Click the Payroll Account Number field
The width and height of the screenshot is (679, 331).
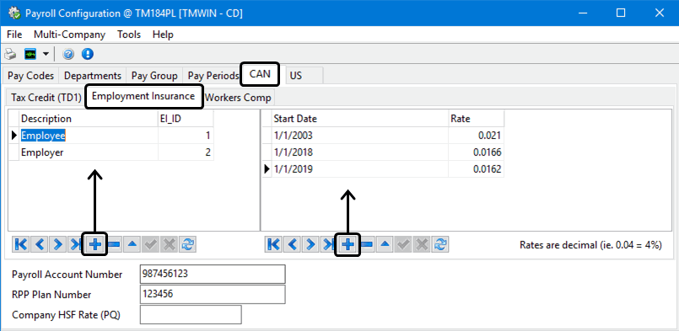tap(213, 275)
